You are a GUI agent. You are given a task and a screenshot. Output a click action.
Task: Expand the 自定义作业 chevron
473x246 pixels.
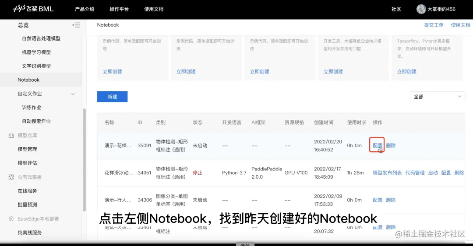73,94
